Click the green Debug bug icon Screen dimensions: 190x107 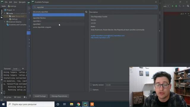[x=176, y=6]
